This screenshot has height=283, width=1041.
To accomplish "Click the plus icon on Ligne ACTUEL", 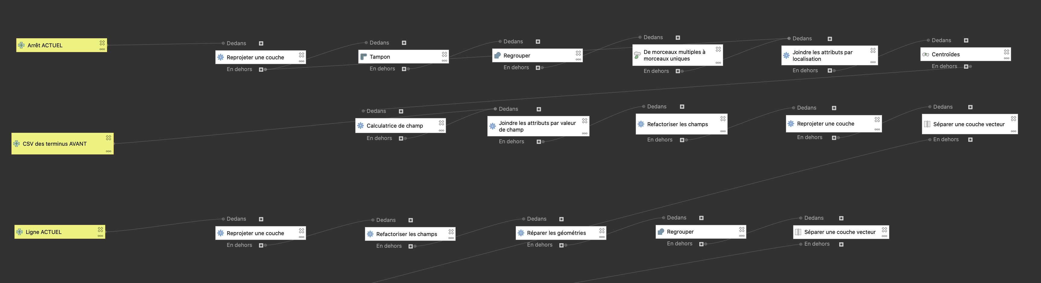I will (19, 232).
